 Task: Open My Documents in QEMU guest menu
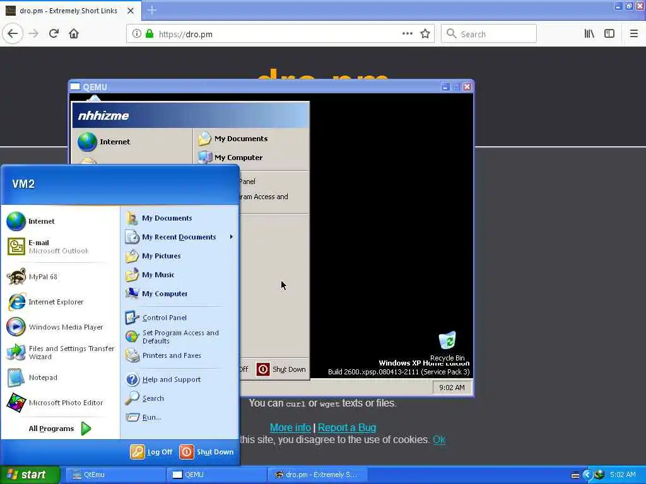(x=233, y=139)
